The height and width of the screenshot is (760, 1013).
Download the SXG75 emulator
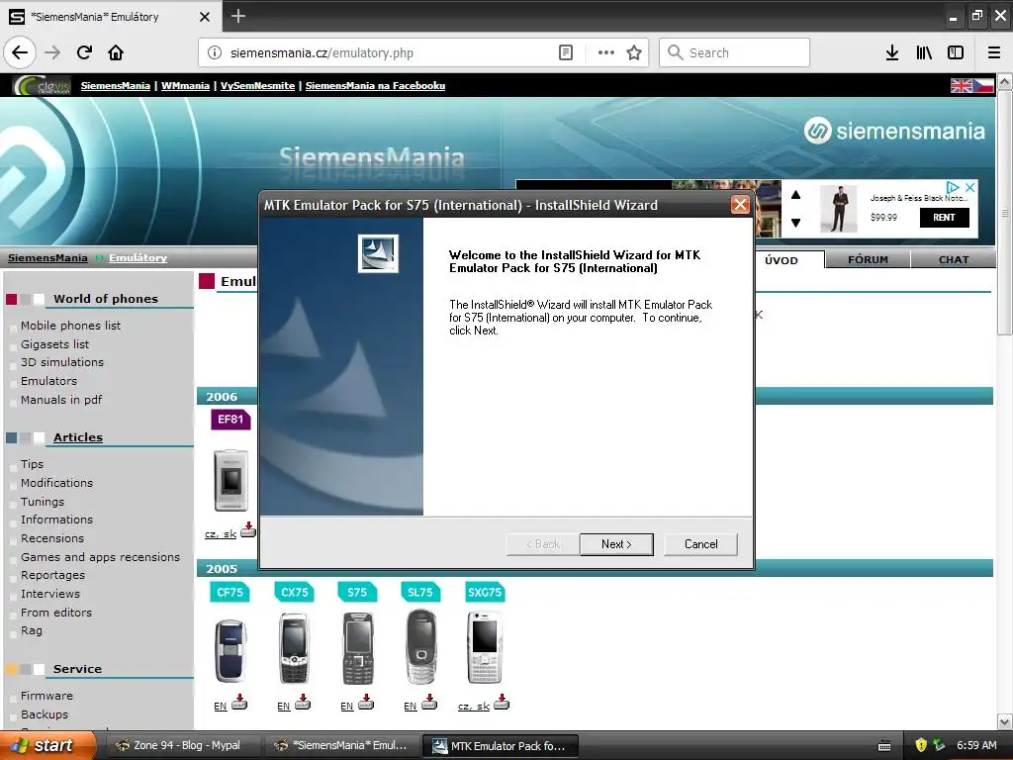tap(502, 702)
